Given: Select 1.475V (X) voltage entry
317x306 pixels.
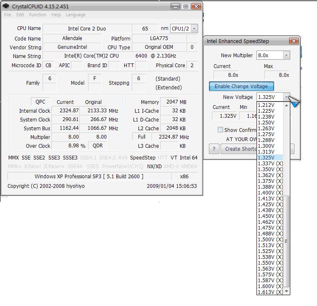Looking at the screenshot, I should [270, 228].
